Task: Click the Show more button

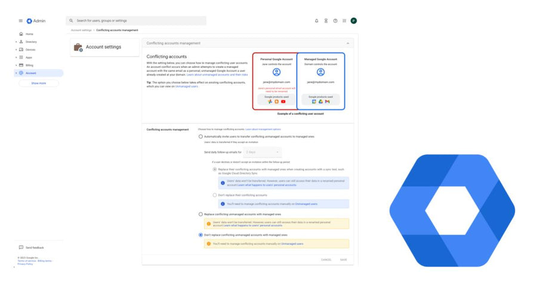Action: (x=39, y=83)
